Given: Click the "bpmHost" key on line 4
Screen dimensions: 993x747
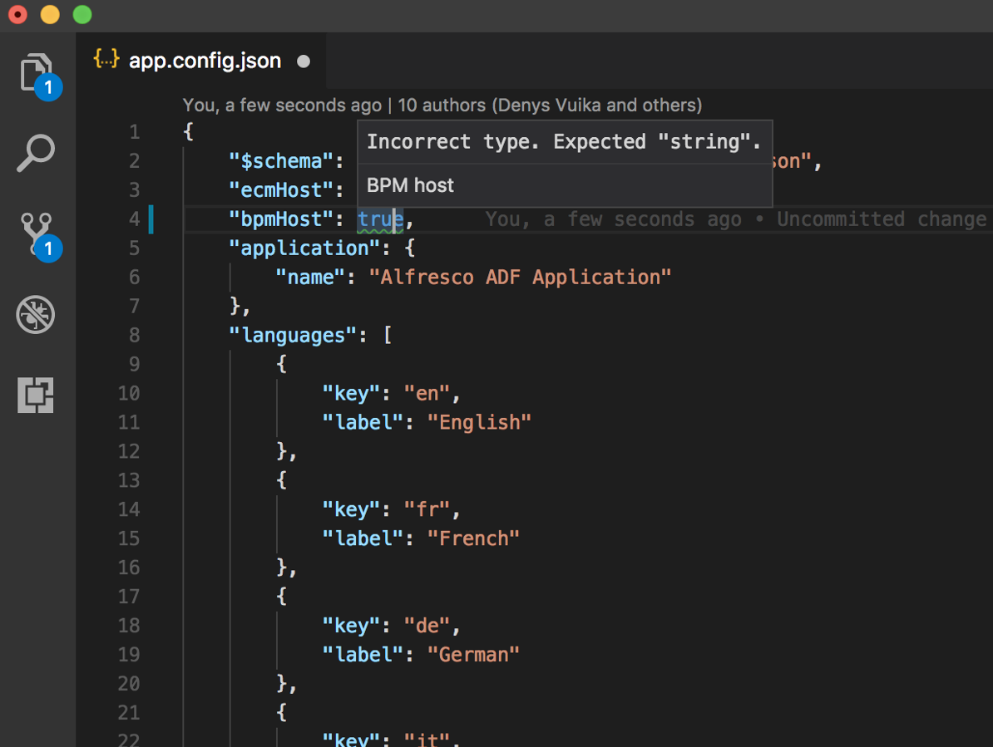Looking at the screenshot, I should click(281, 219).
